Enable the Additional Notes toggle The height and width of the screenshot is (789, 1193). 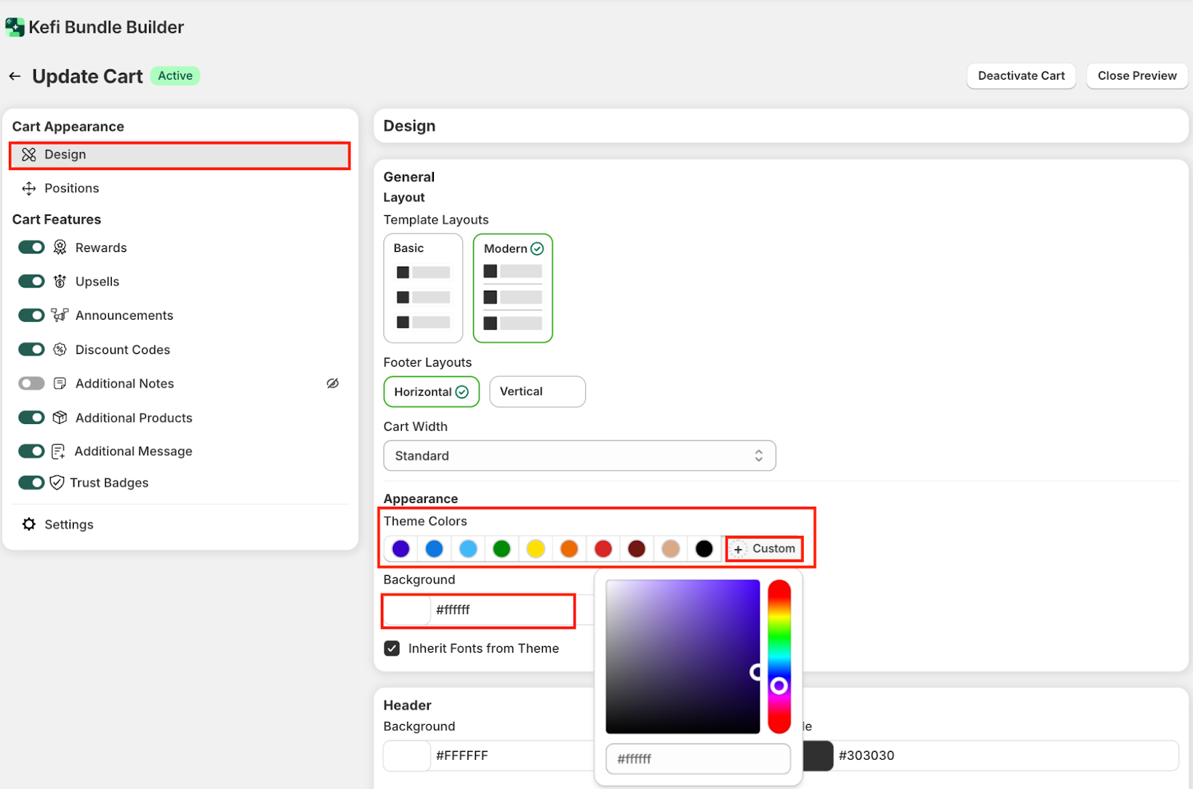coord(31,384)
